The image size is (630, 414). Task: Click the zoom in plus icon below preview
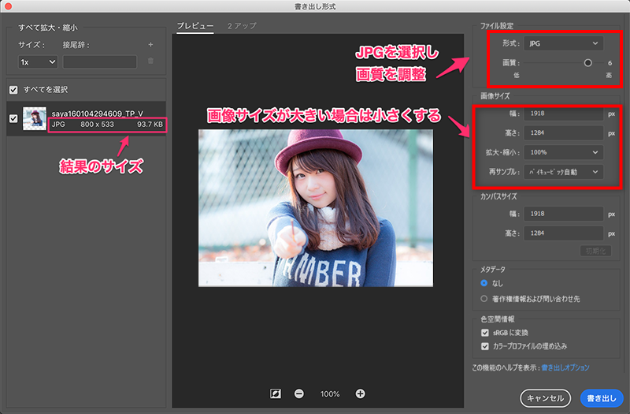pos(361,393)
